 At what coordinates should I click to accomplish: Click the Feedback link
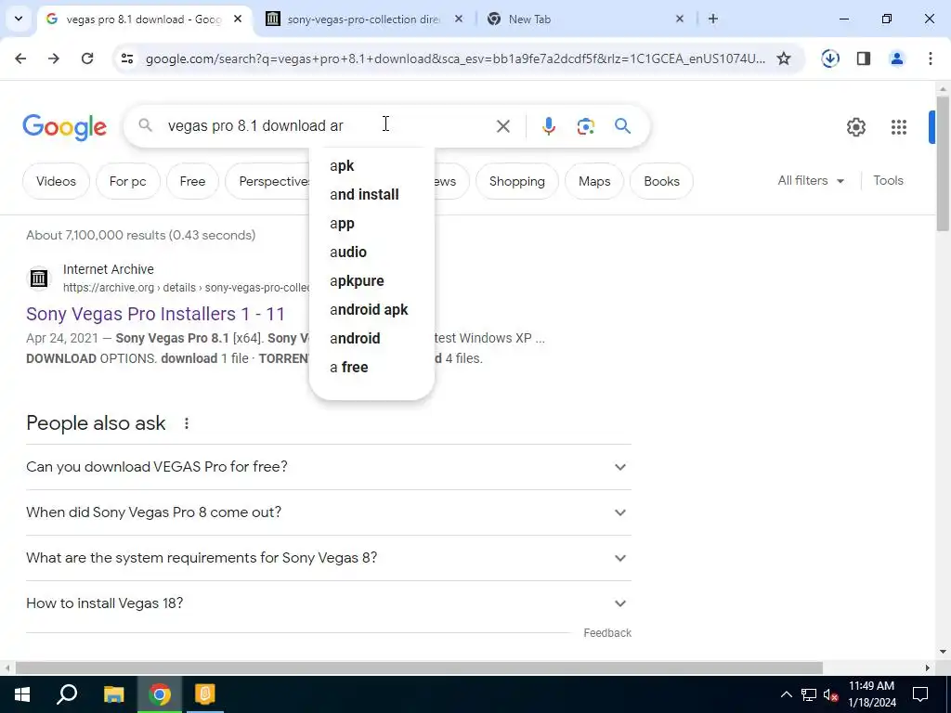(607, 633)
